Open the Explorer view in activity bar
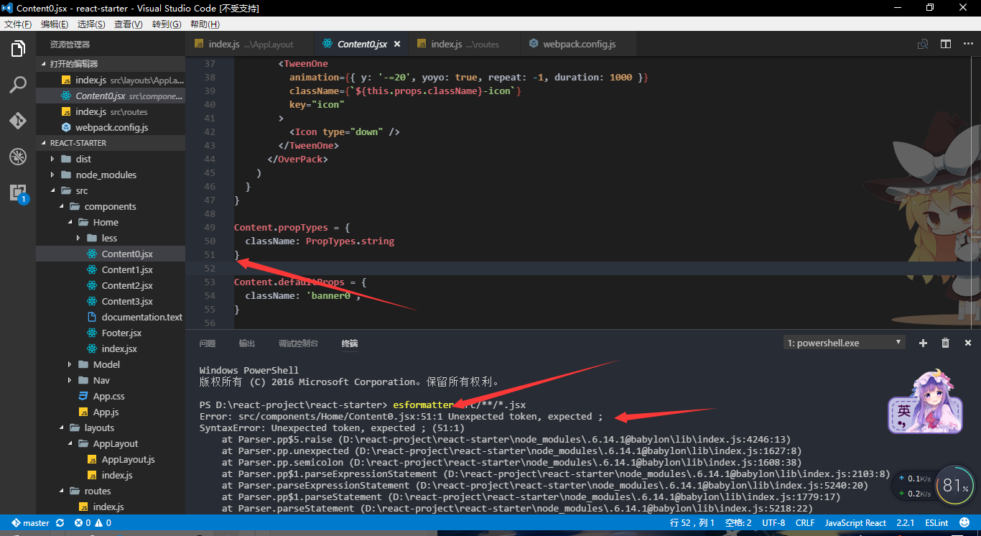This screenshot has height=536, width=981. point(18,50)
